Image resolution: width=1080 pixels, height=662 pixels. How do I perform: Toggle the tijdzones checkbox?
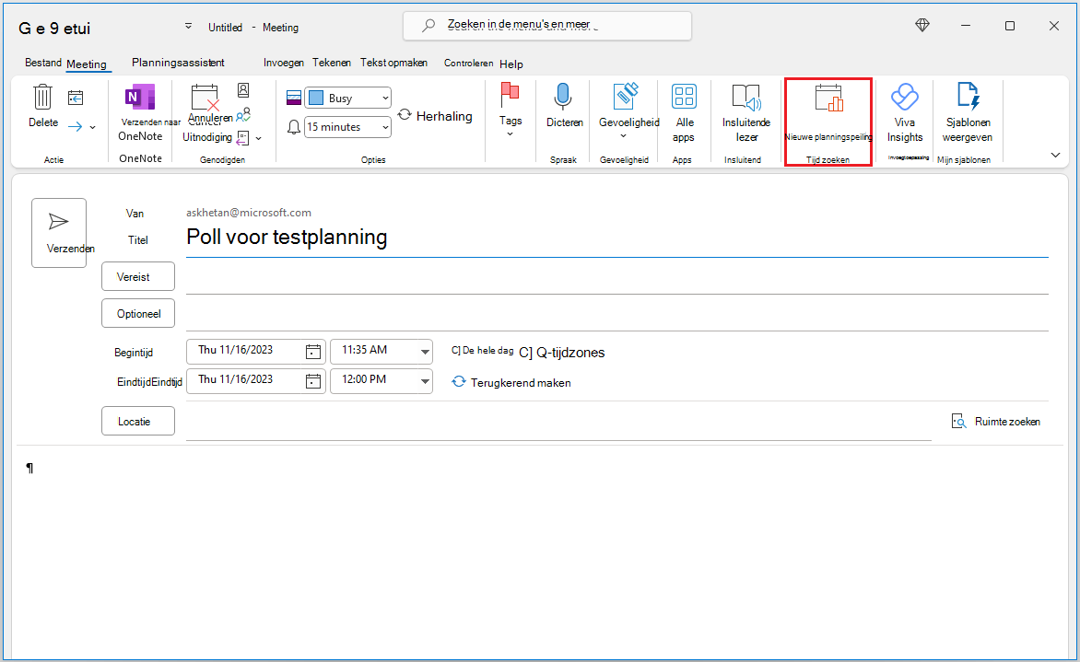[525, 353]
